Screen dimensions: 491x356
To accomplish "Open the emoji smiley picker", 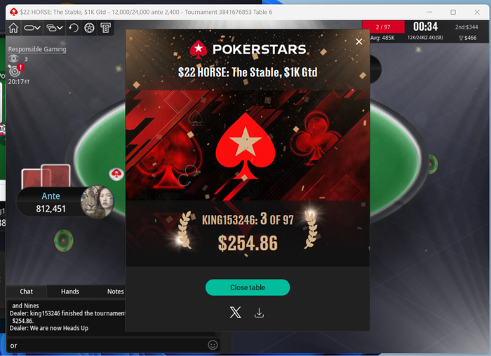I will (213, 345).
